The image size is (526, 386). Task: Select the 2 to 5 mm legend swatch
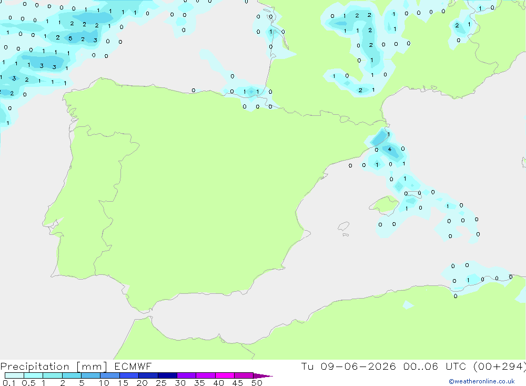coord(72,375)
